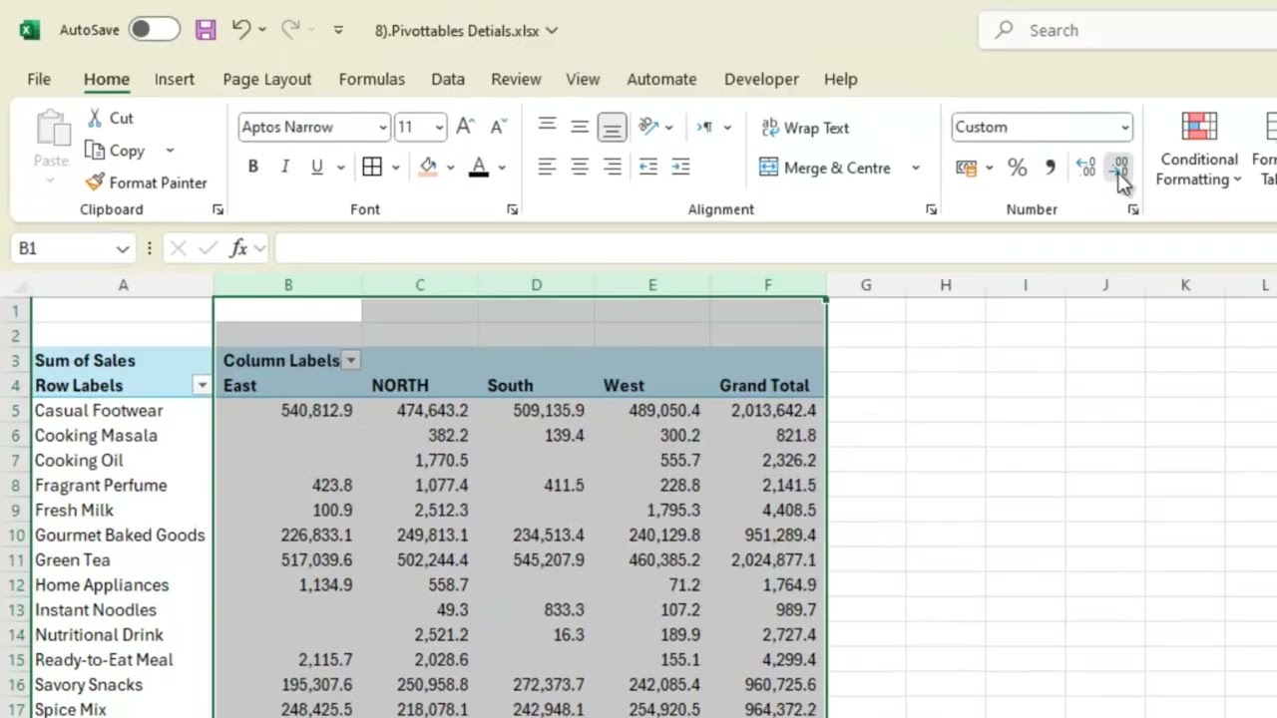Open the Fill Colour palette arrow
1277x718 pixels.
click(450, 168)
